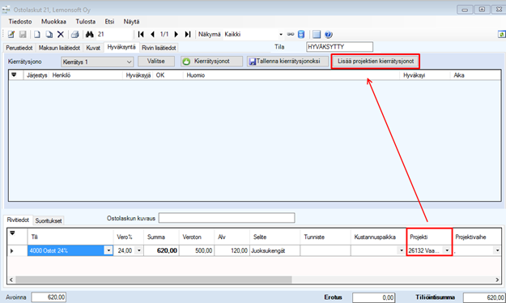Open the Muokkaa menu
This screenshot has width=506, height=303.
pos(53,22)
